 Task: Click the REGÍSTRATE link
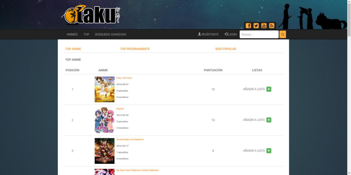pos(208,34)
